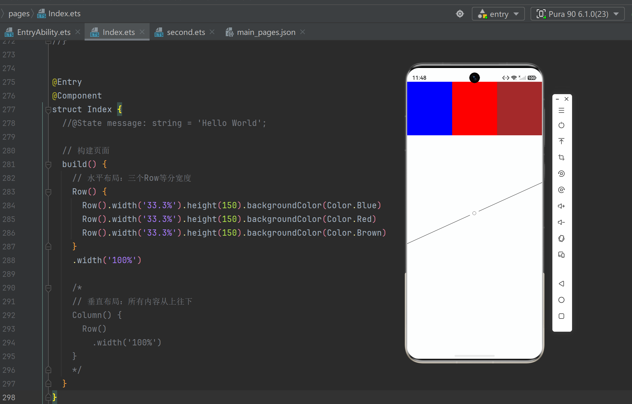
Task: Tap the emulator Back triangle button
Action: (561, 284)
